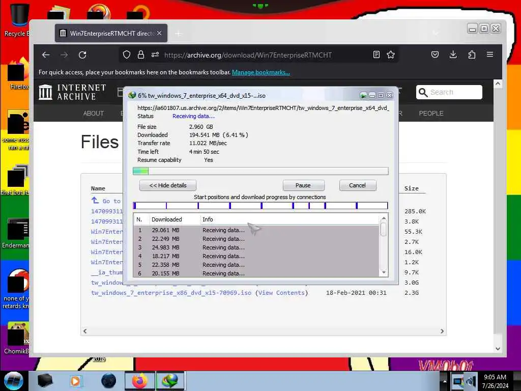This screenshot has width=521, height=391.
Task: Open the Firefox desktop shortcut
Action: pos(18,73)
